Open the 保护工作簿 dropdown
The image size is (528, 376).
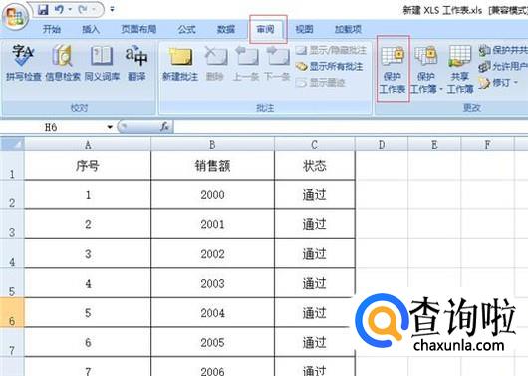click(425, 69)
